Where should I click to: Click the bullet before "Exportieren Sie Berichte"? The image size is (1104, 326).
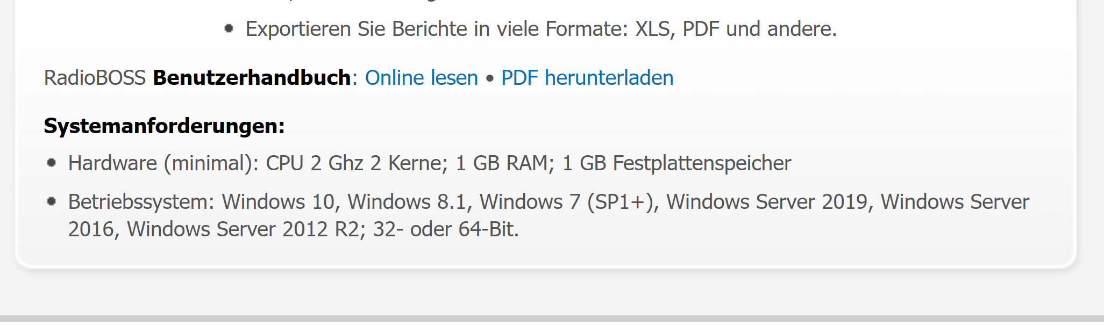tap(229, 28)
